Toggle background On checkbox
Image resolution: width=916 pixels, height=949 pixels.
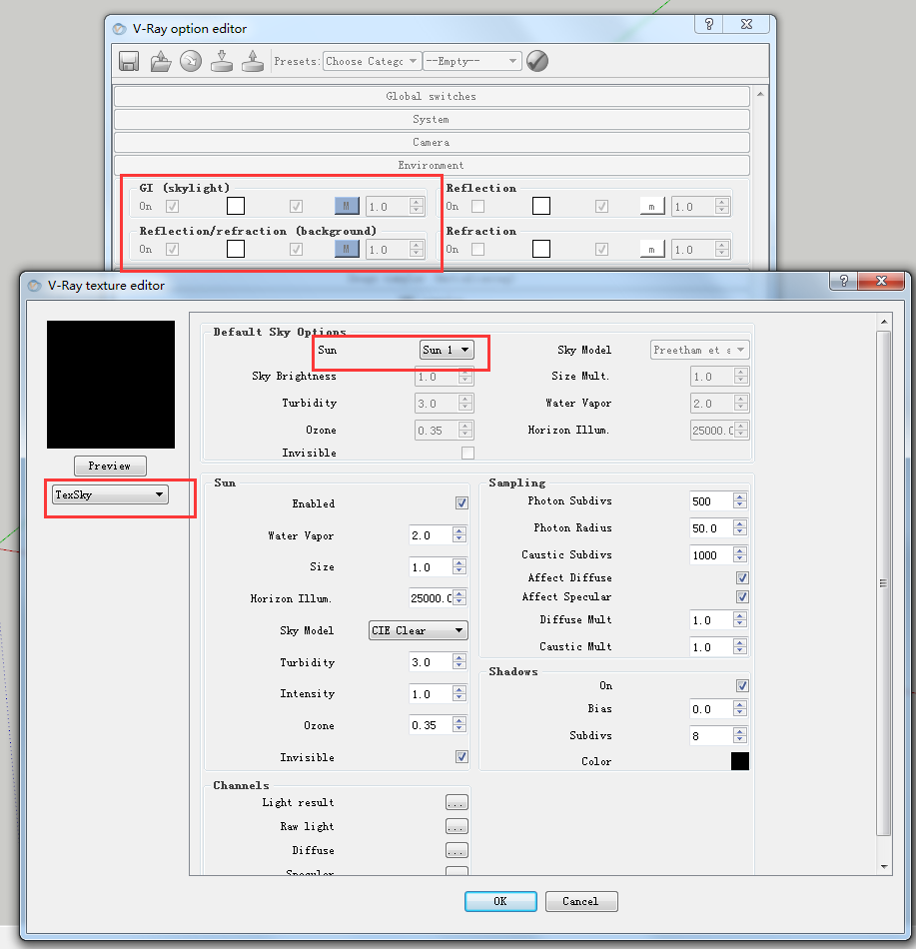(x=173, y=250)
